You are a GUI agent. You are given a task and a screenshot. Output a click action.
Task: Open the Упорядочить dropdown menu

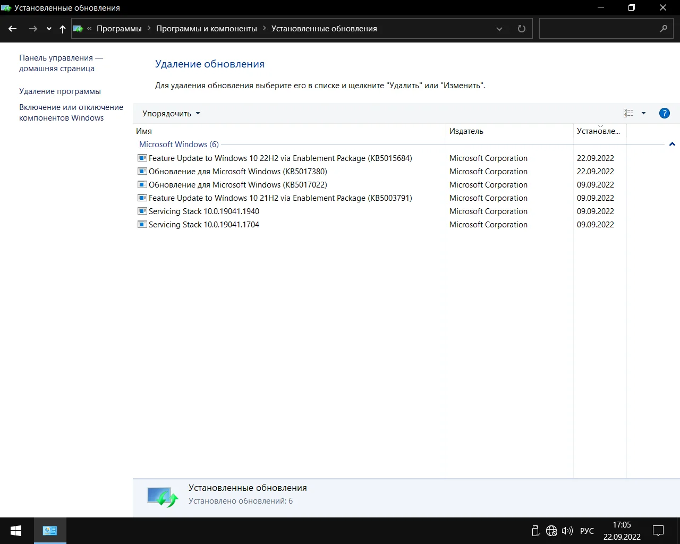click(171, 114)
